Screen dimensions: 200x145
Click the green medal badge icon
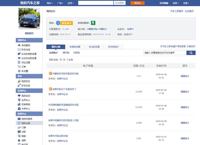click(93, 23)
